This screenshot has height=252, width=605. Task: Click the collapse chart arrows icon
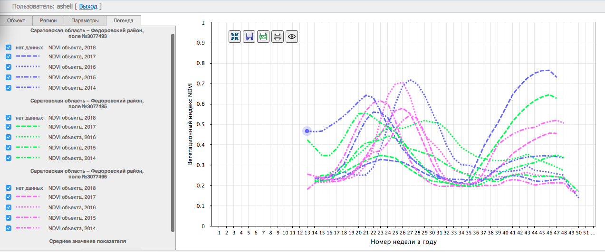235,37
